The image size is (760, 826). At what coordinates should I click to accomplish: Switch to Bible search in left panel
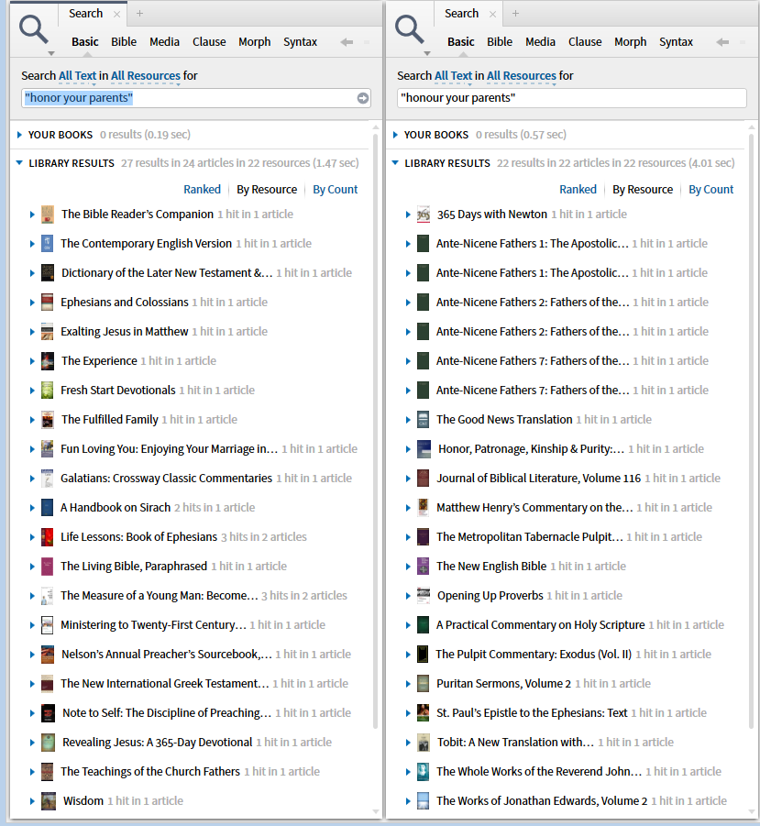124,41
